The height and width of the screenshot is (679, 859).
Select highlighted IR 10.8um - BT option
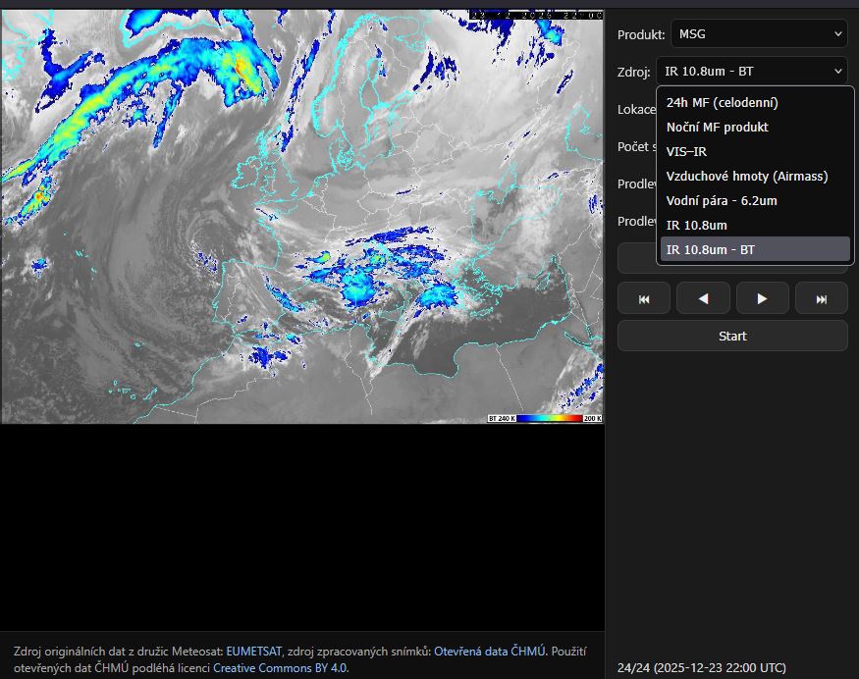711,249
